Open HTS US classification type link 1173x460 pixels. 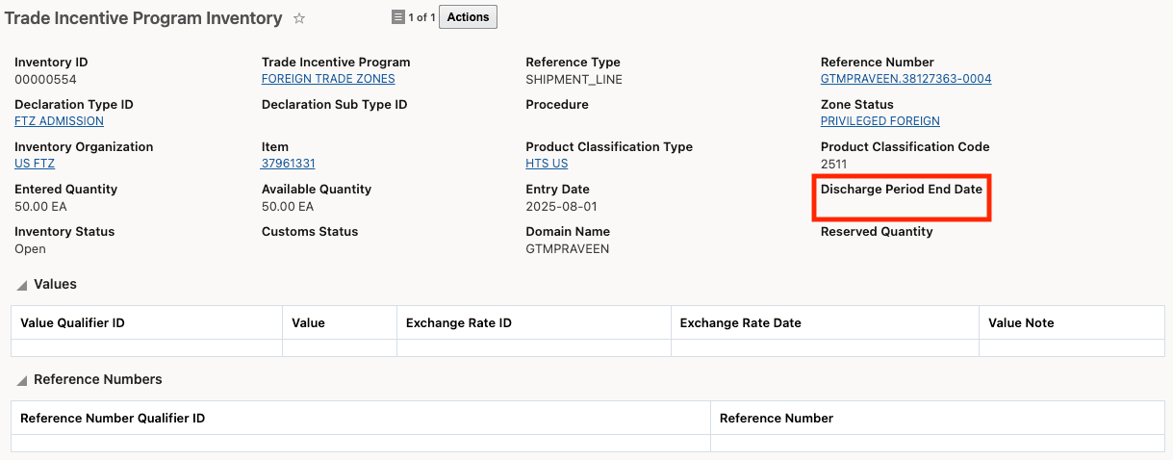coord(547,164)
